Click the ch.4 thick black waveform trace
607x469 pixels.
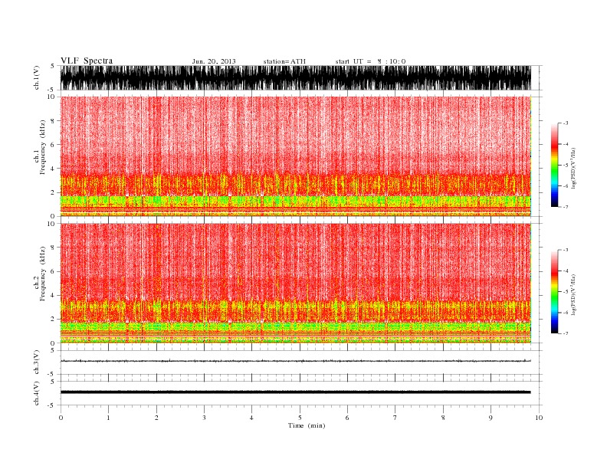[x=295, y=392]
